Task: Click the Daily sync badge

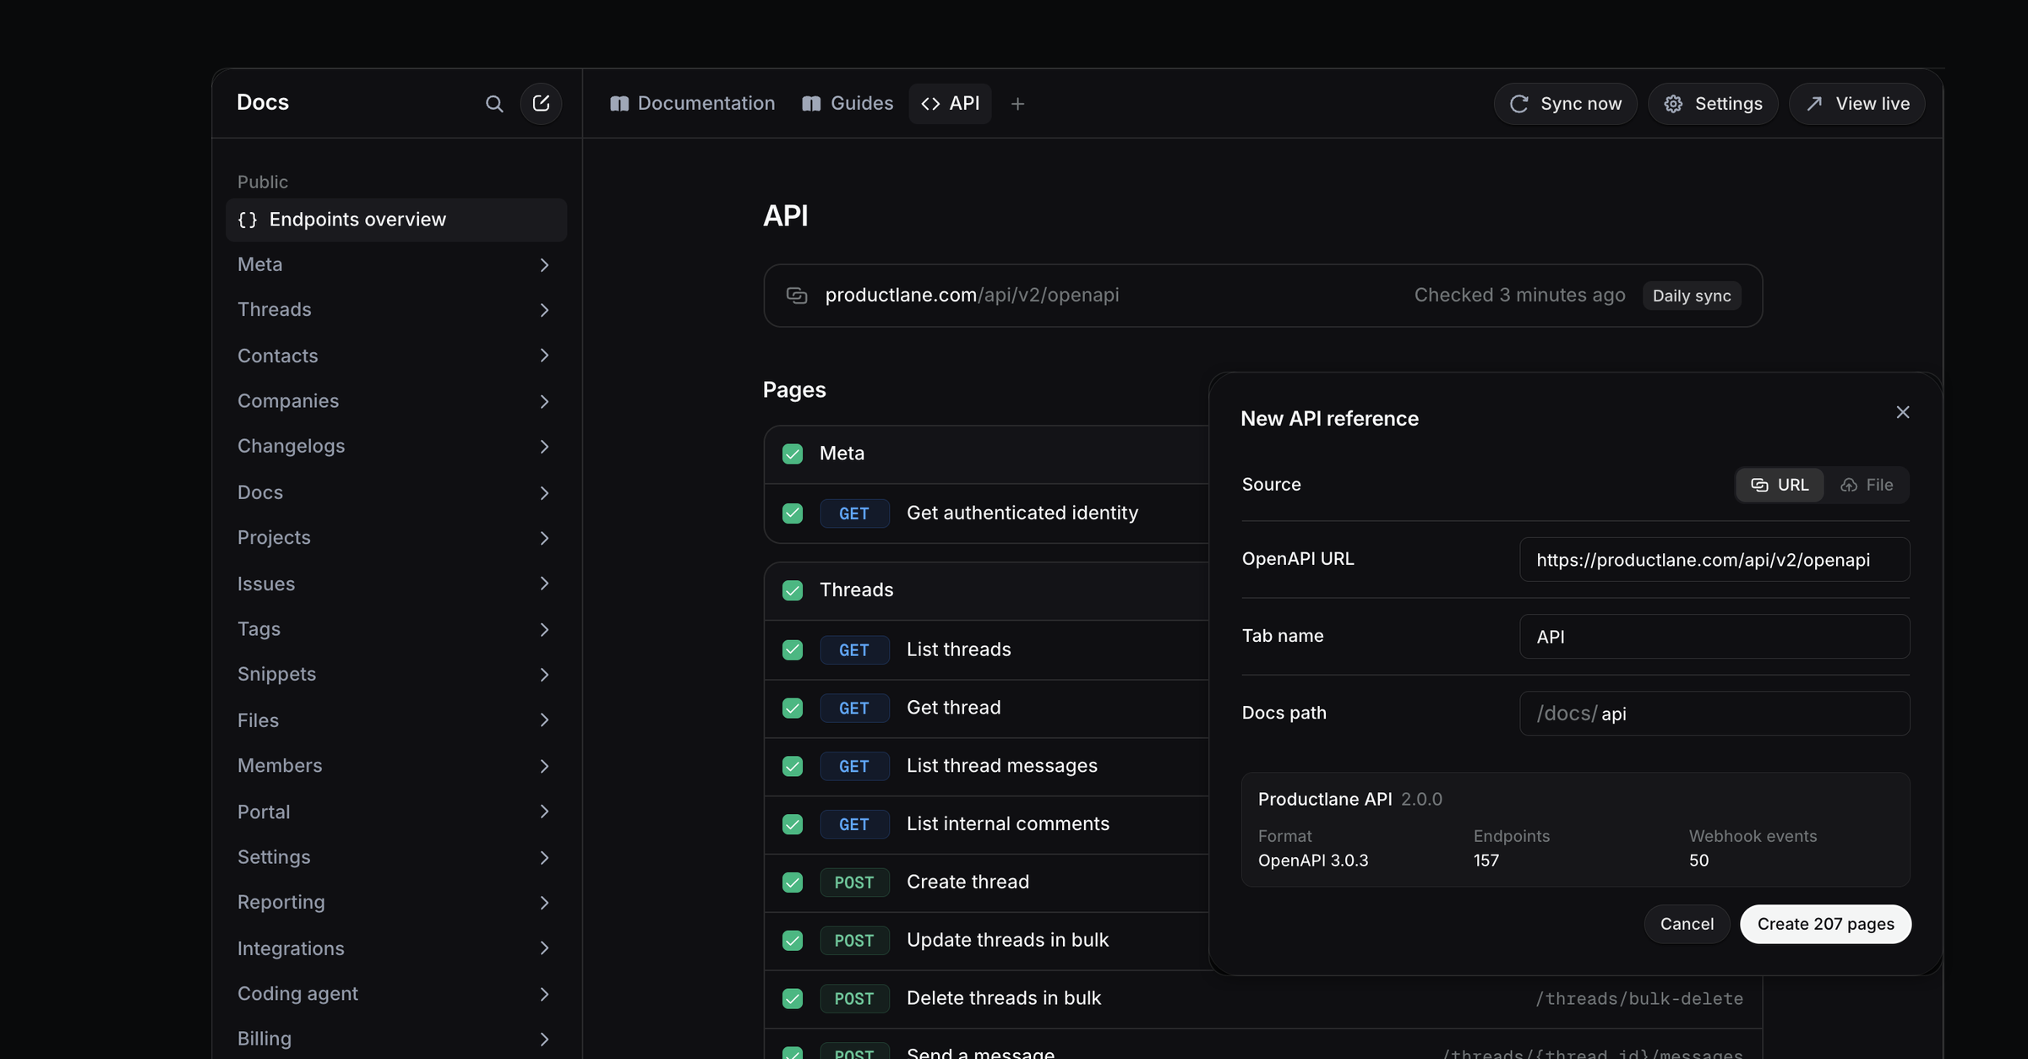Action: point(1692,296)
